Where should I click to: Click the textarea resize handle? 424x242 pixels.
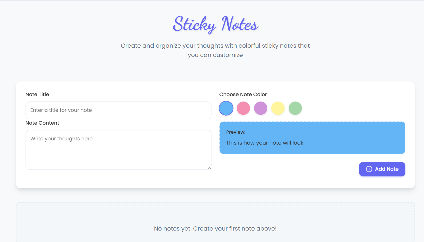click(x=210, y=168)
